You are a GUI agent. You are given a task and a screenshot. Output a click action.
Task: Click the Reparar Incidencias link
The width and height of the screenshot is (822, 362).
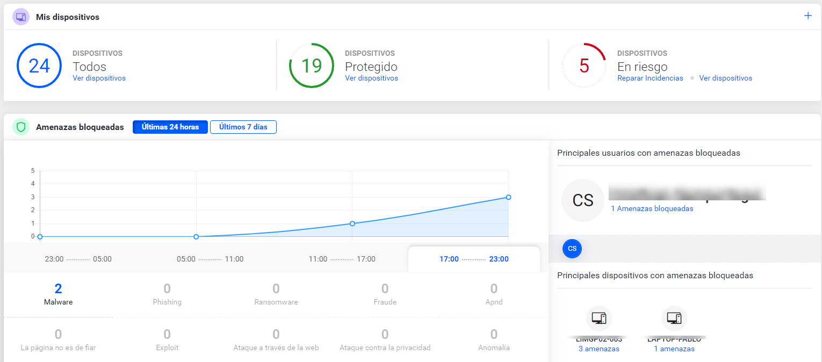pos(650,78)
